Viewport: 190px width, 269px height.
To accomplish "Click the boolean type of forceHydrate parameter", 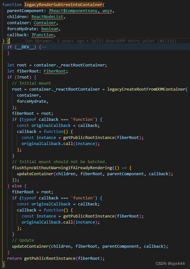I will 50,29.
